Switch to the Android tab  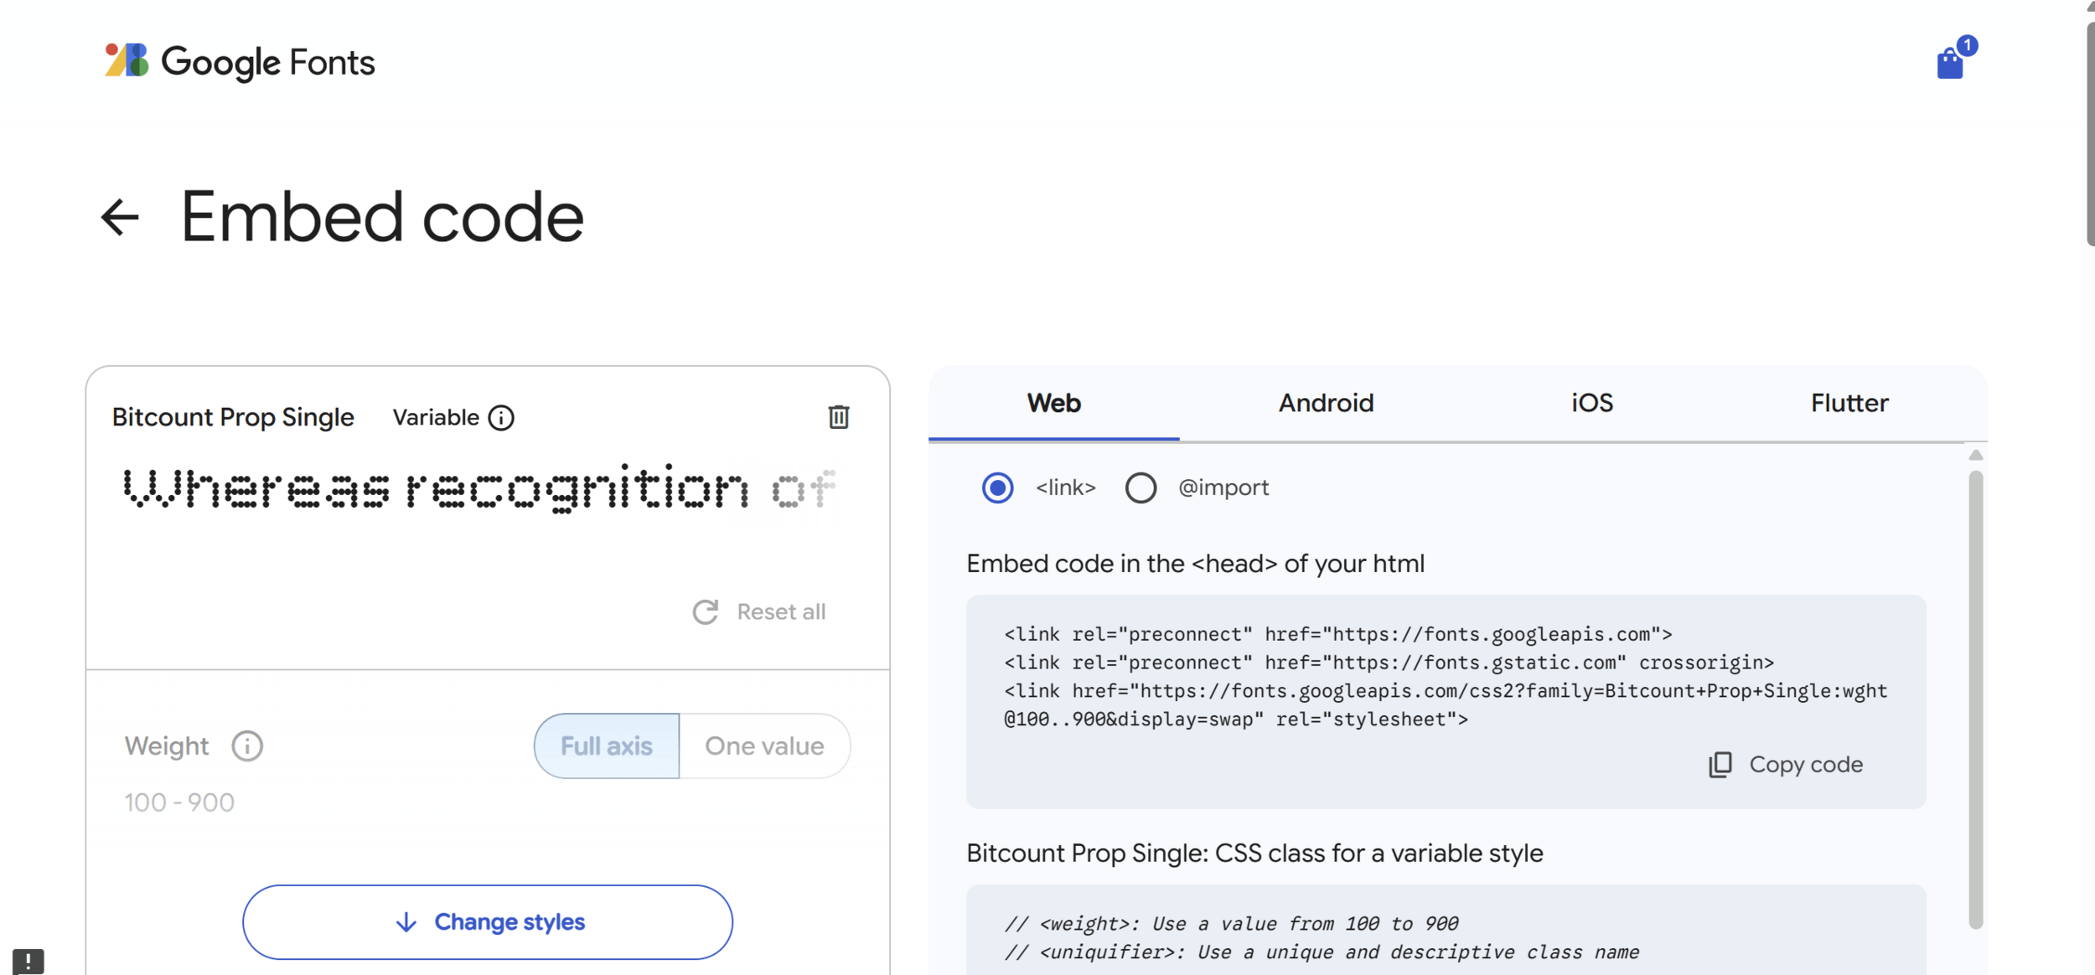point(1326,403)
